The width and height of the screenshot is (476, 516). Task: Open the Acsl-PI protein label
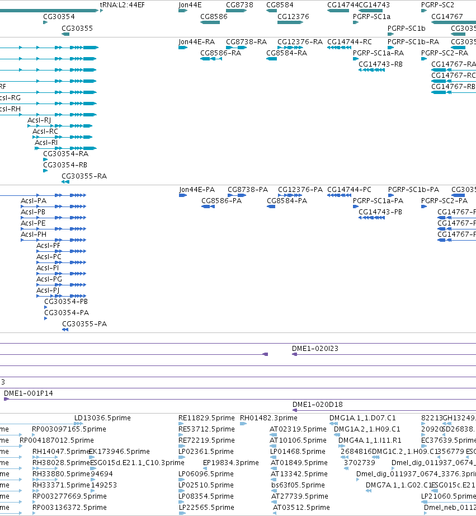pyautogui.click(x=48, y=268)
